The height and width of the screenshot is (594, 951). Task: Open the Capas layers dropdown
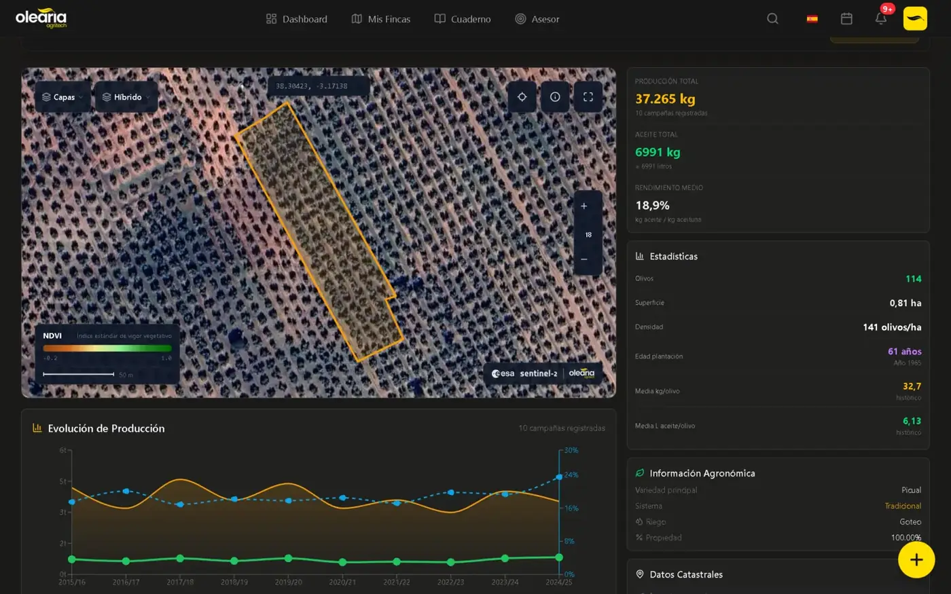pyautogui.click(x=63, y=97)
